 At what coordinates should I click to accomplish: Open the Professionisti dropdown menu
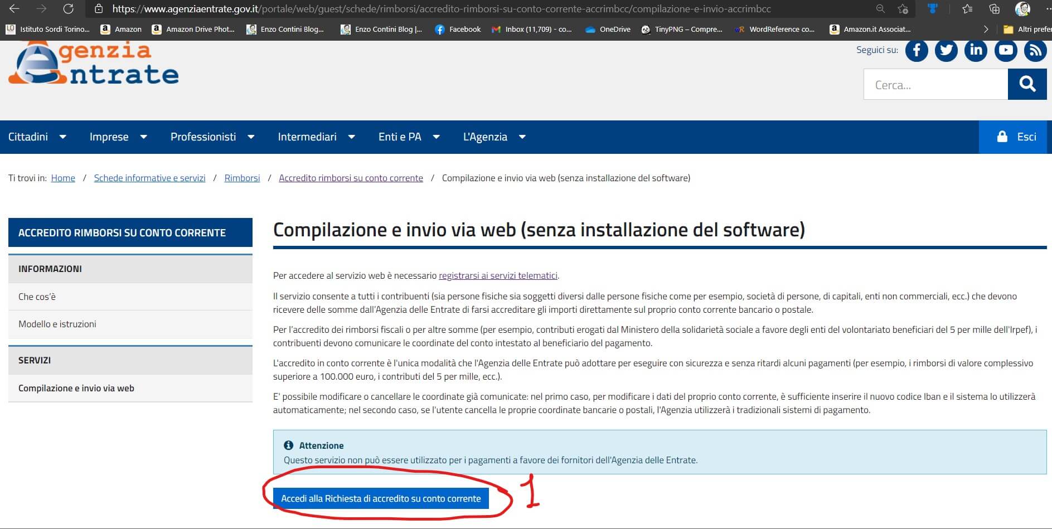point(212,137)
